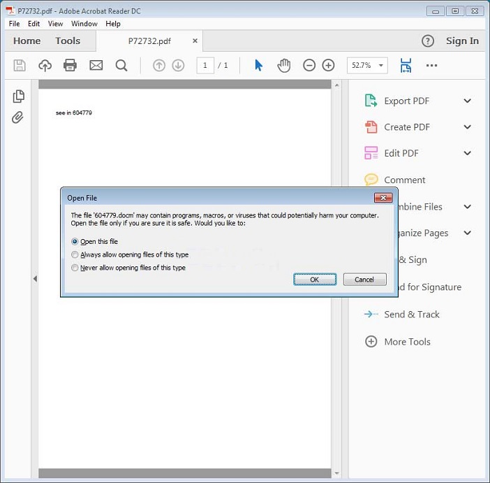
Task: Click the document scrollbar down arrow
Action: (336, 473)
